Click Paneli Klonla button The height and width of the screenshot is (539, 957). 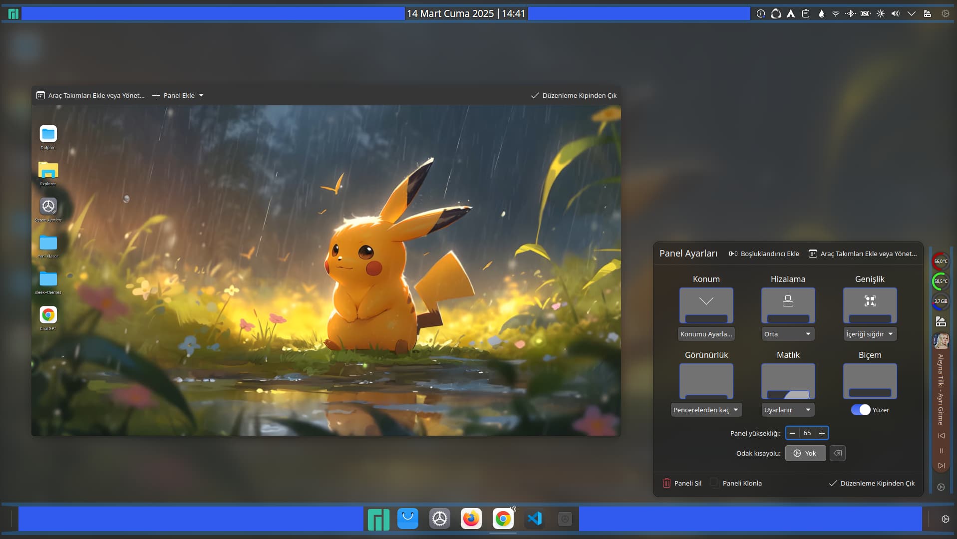coord(736,483)
